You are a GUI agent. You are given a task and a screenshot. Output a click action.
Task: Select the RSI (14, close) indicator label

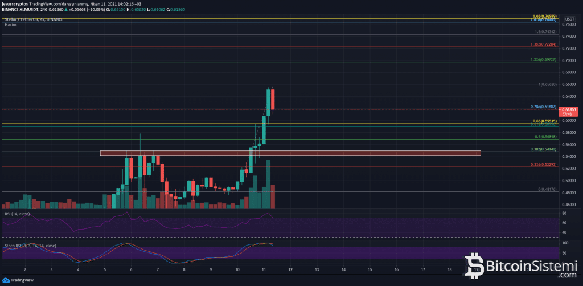[x=17, y=214]
